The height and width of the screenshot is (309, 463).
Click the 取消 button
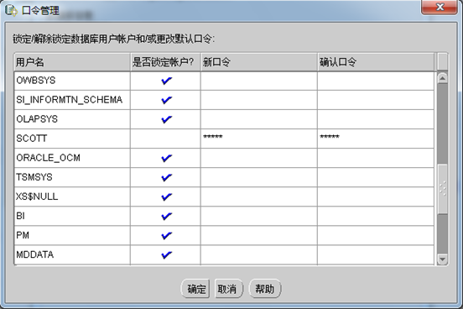(228, 289)
